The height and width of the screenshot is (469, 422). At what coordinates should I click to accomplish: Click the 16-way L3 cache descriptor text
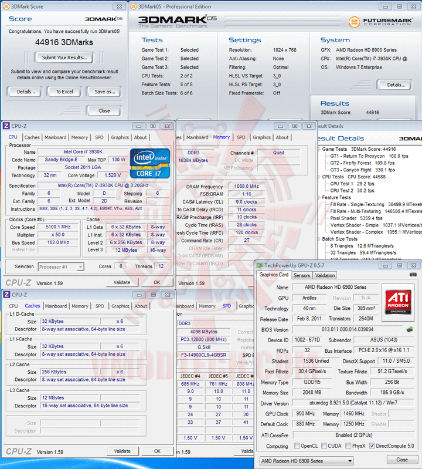point(85,405)
